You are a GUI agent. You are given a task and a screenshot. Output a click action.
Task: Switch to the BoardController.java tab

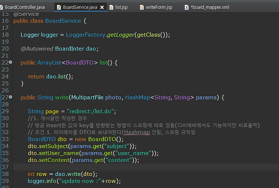[x=25, y=7]
